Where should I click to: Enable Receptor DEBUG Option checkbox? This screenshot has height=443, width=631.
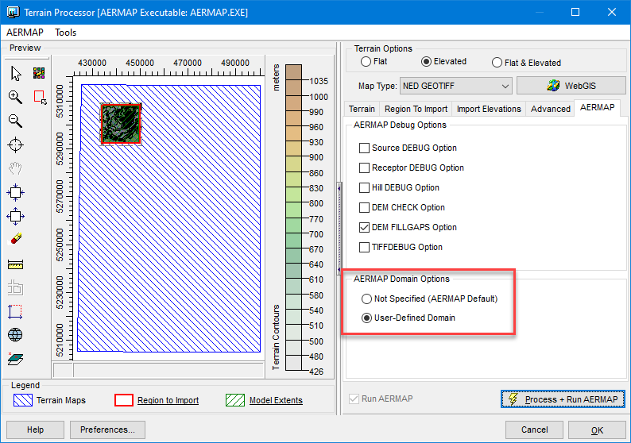click(364, 168)
